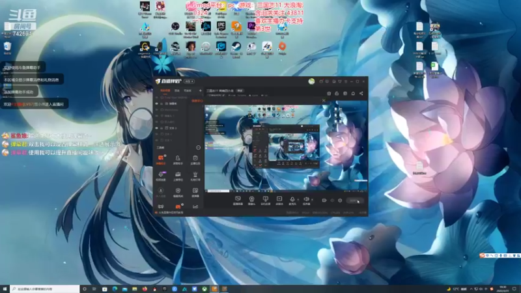Open the dropdown pill beside broadcaster logo
Image resolution: width=521 pixels, height=293 pixels.
(190, 81)
